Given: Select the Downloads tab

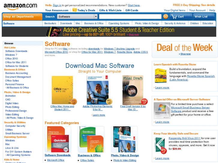Looking at the screenshot, I should pos(66,23).
